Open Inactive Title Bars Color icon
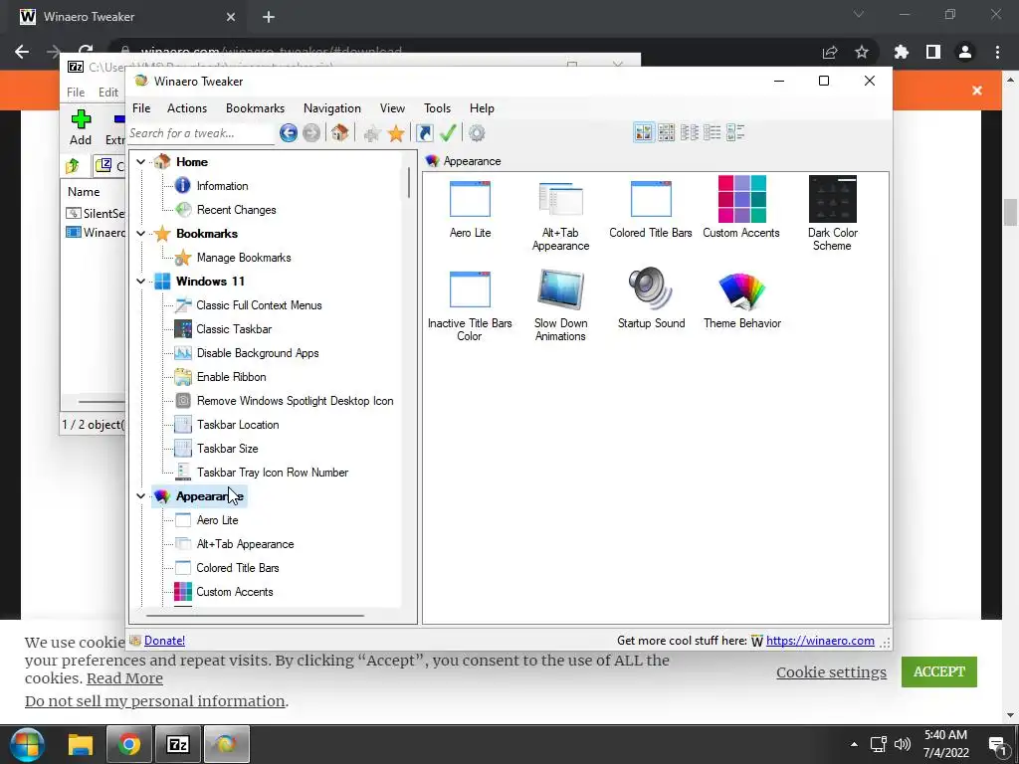The width and height of the screenshot is (1019, 764). point(470,289)
